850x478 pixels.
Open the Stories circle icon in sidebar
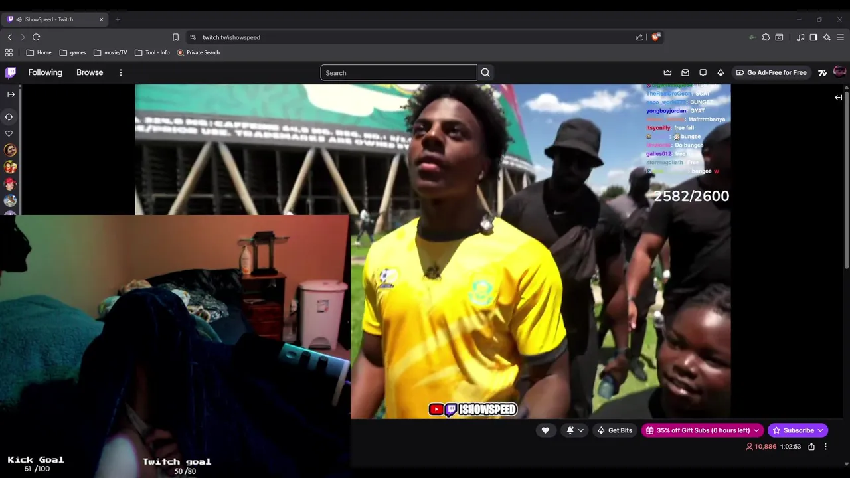(x=9, y=117)
